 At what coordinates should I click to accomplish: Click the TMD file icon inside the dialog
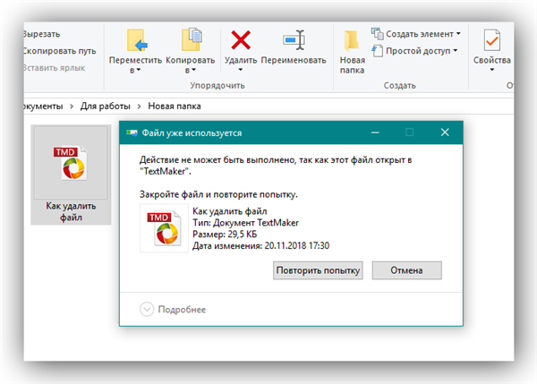click(164, 228)
